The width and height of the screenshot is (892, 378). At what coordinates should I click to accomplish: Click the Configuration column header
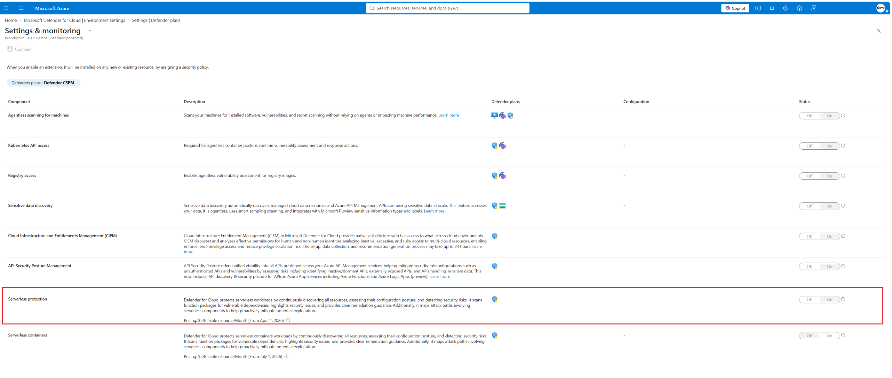636,102
